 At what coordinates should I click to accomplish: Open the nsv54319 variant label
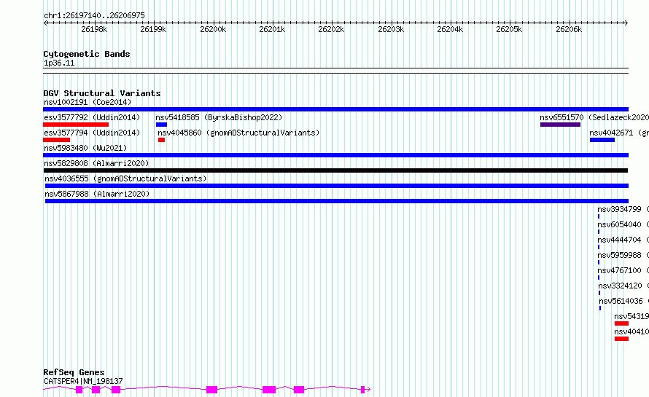(x=631, y=316)
